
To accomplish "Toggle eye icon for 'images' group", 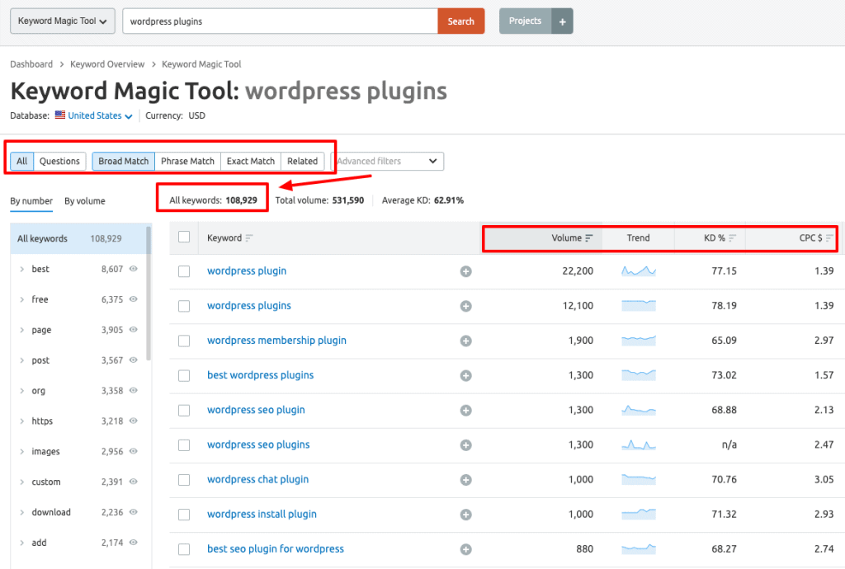I will tap(133, 451).
